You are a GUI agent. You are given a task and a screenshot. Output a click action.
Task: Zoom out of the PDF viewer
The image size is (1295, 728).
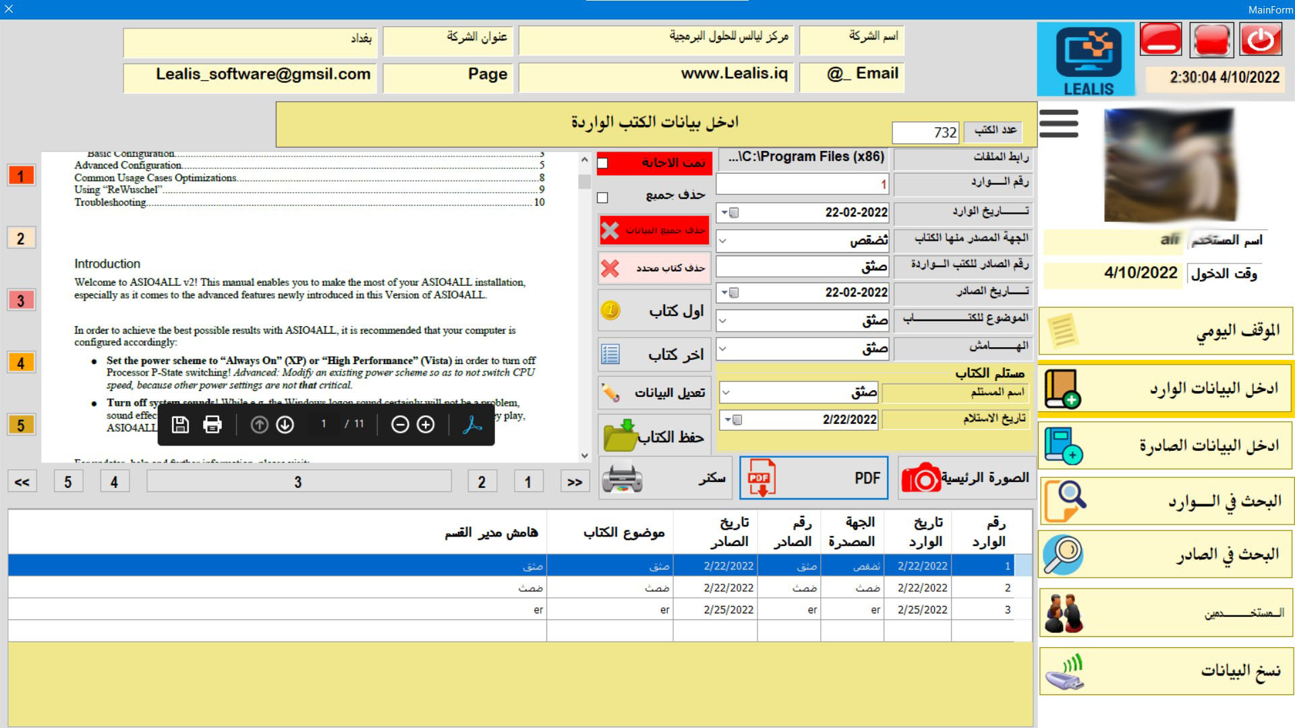click(400, 425)
